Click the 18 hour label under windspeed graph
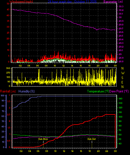Screen dimensions: 130x155 point(89,66)
